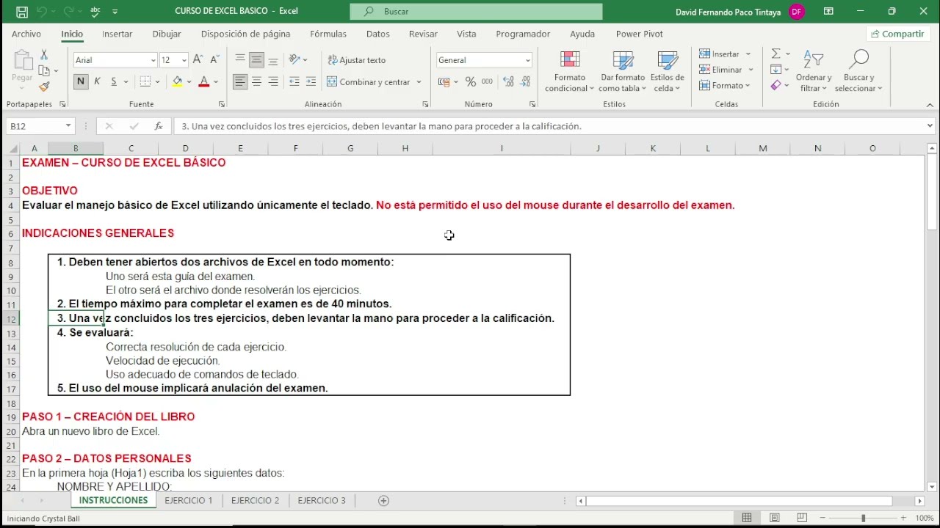
Task: Switch to Fórmulas ribbon tab
Action: pyautogui.click(x=328, y=34)
